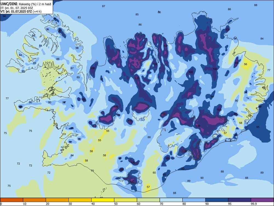The width and height of the screenshot is (274, 206).
Task: Click the dark orange 0–10 legend swatch
Action: click(12, 200)
